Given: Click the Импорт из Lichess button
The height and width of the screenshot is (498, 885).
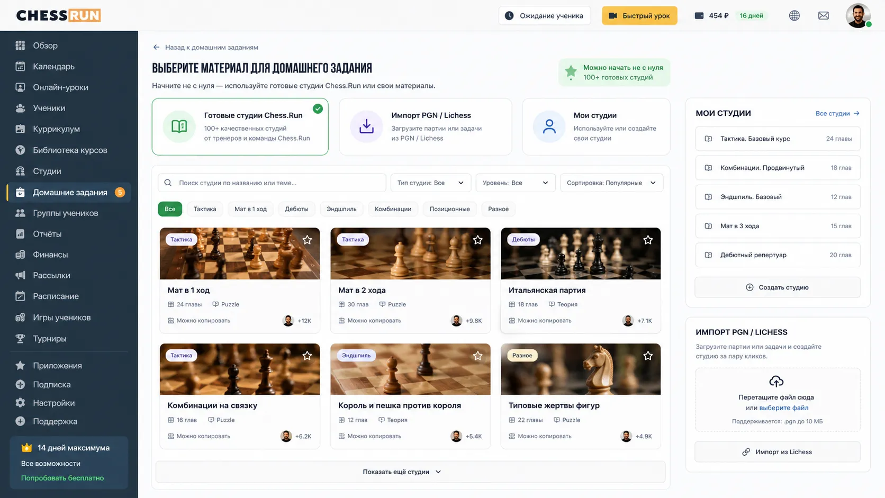Looking at the screenshot, I should point(778,452).
